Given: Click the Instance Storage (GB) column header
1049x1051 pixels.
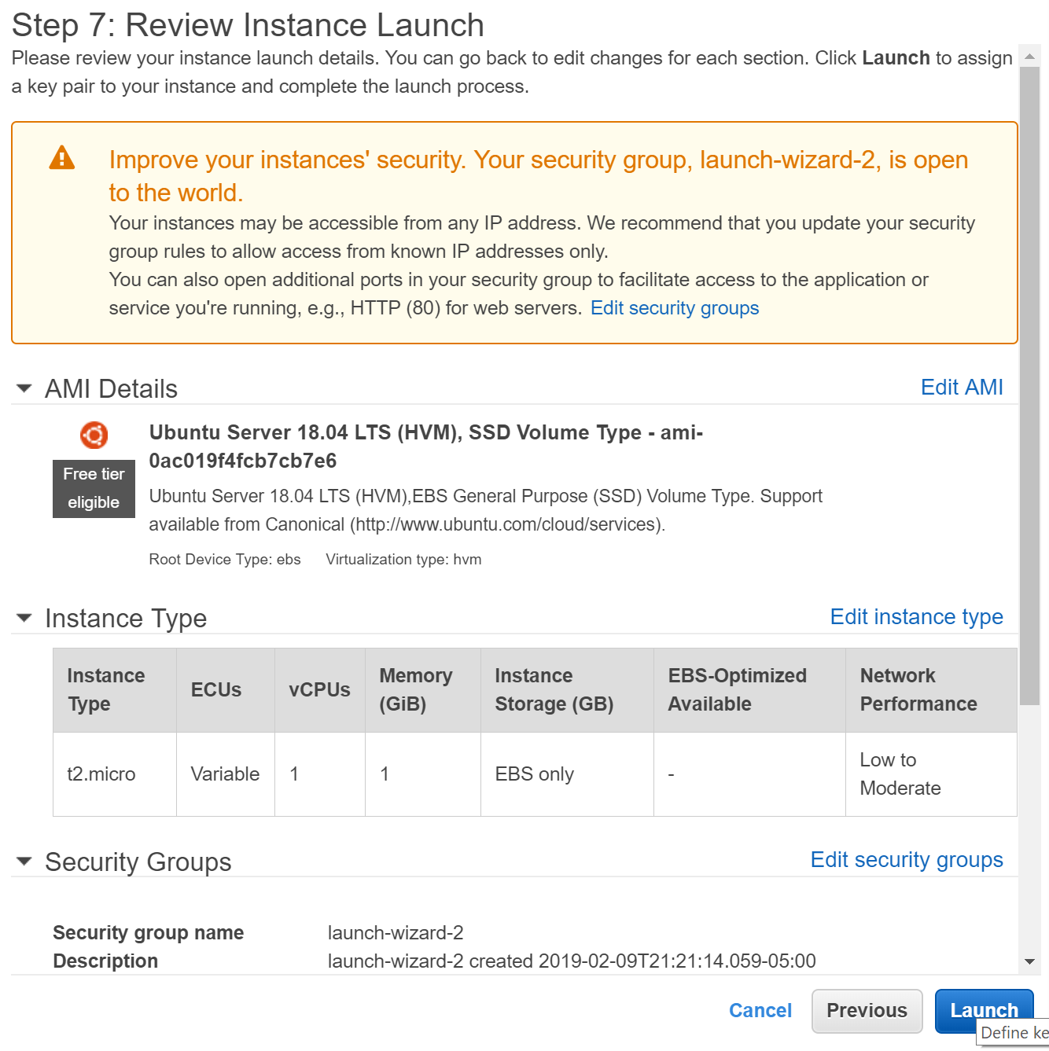Looking at the screenshot, I should pyautogui.click(x=567, y=690).
